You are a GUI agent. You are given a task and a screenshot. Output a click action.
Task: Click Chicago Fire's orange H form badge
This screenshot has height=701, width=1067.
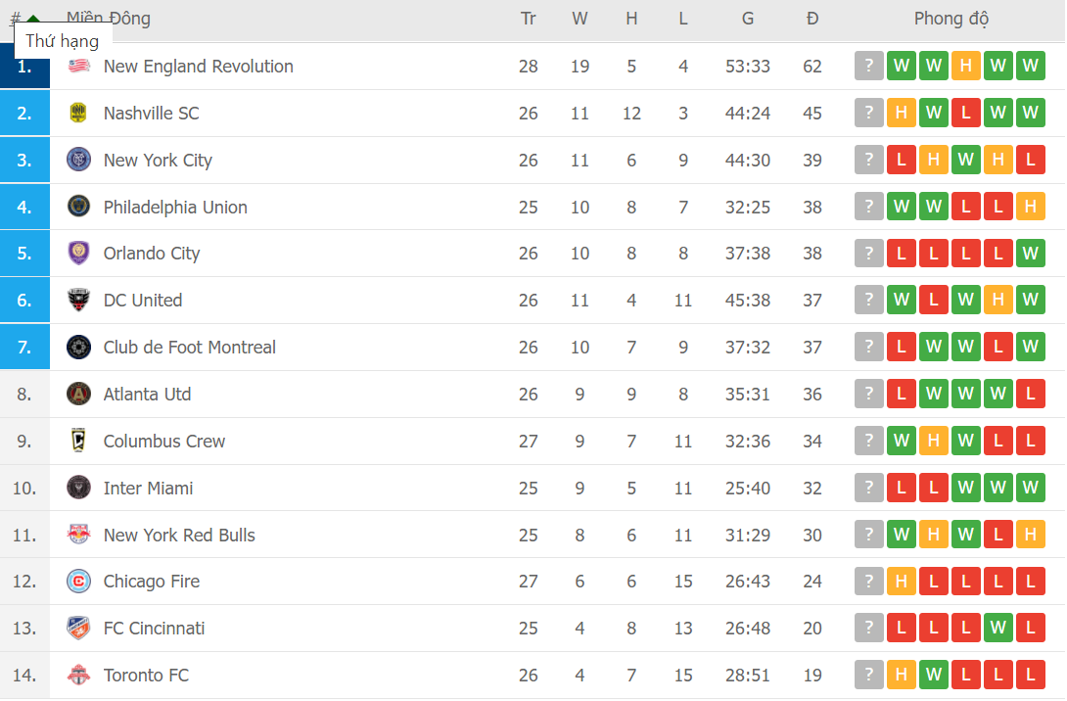901,582
